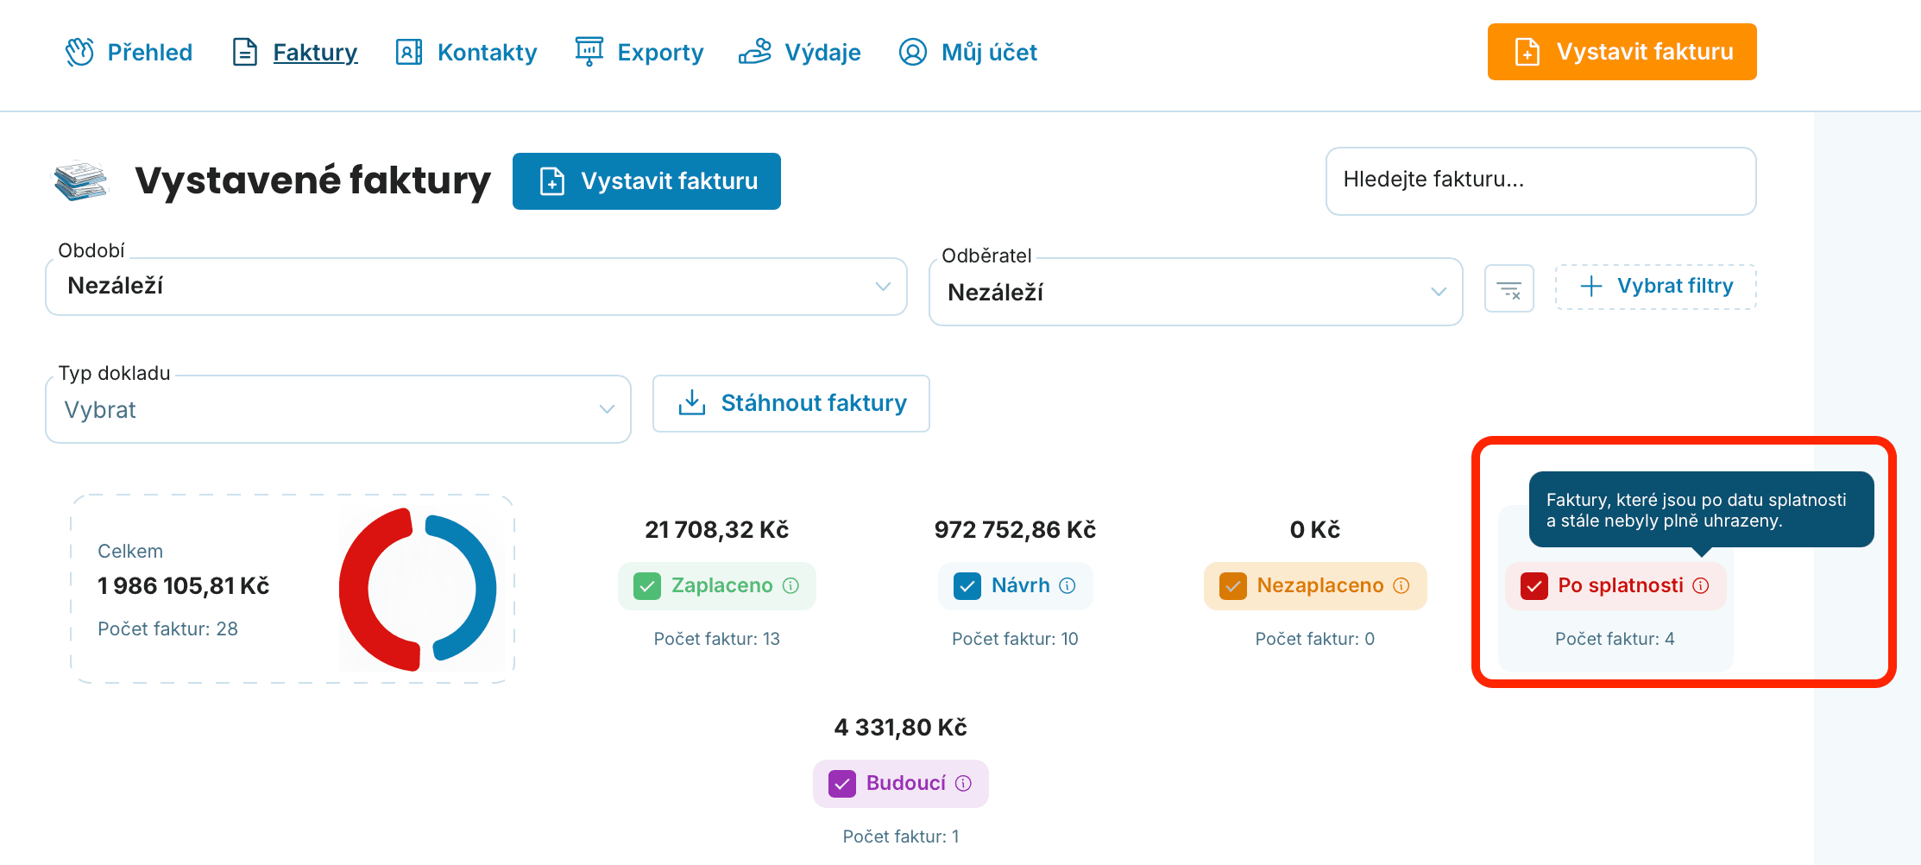Click info icon next to Zaplaceno
The image size is (1921, 865).
pyautogui.click(x=790, y=586)
